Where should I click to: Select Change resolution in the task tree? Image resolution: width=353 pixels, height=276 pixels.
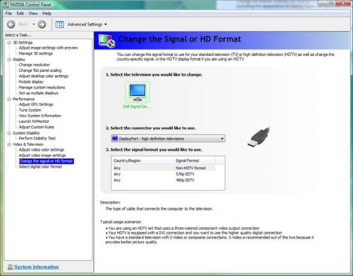pyautogui.click(x=34, y=65)
